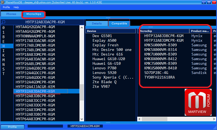The image size is (217, 130).
Task: Select chip H9TP17ABLDMCNR-KGM
Action: coord(35,50)
